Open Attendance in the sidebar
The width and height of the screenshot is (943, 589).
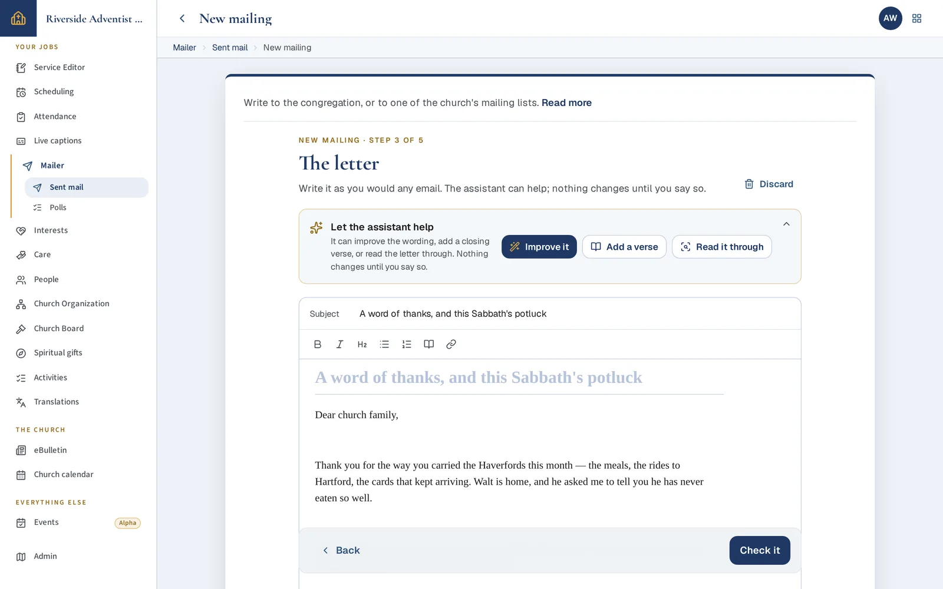80,117
